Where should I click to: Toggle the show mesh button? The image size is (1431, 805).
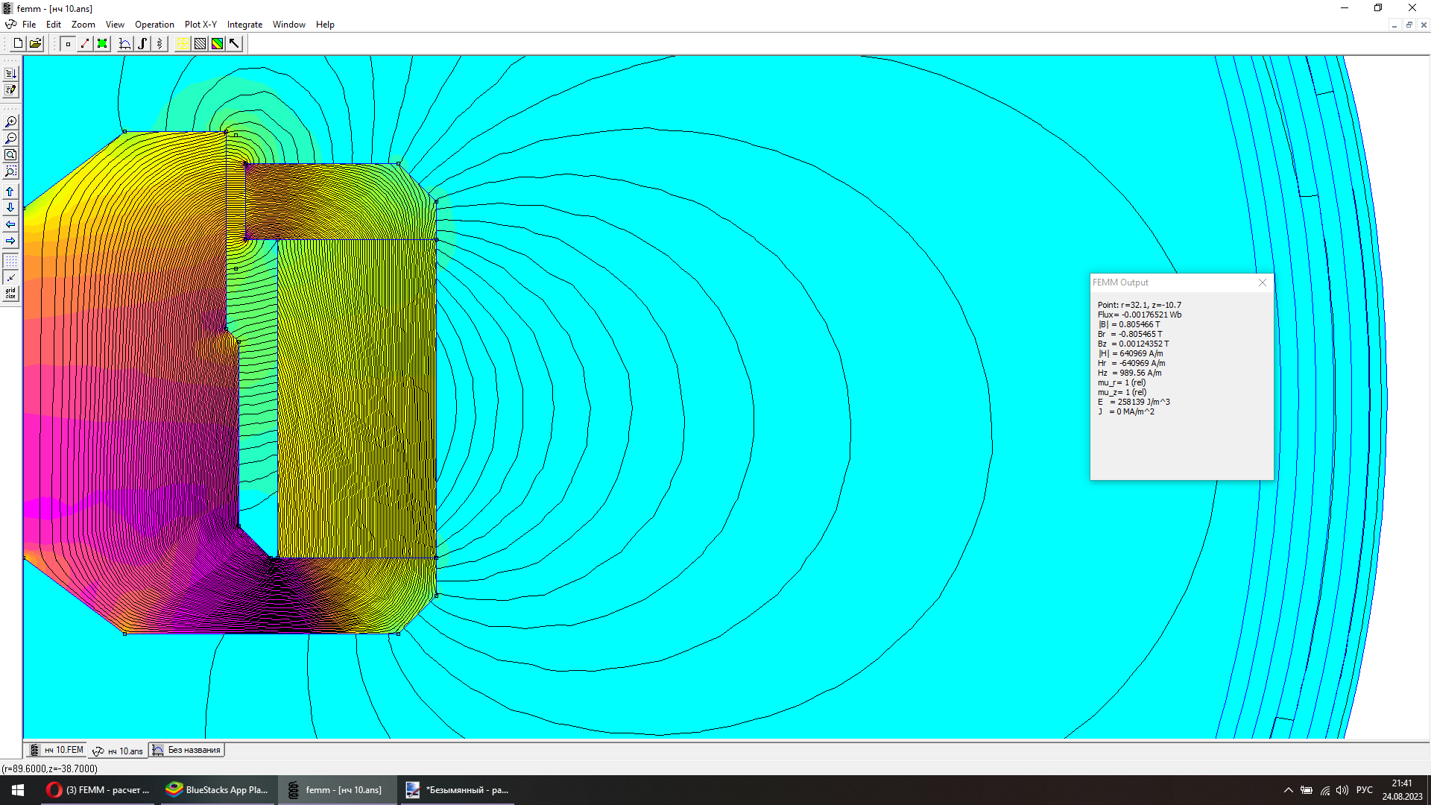[183, 44]
